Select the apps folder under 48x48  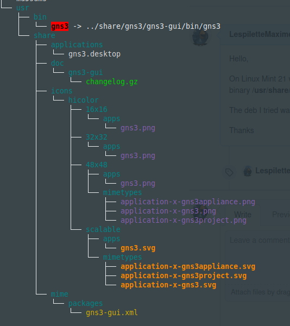pyautogui.click(x=111, y=174)
